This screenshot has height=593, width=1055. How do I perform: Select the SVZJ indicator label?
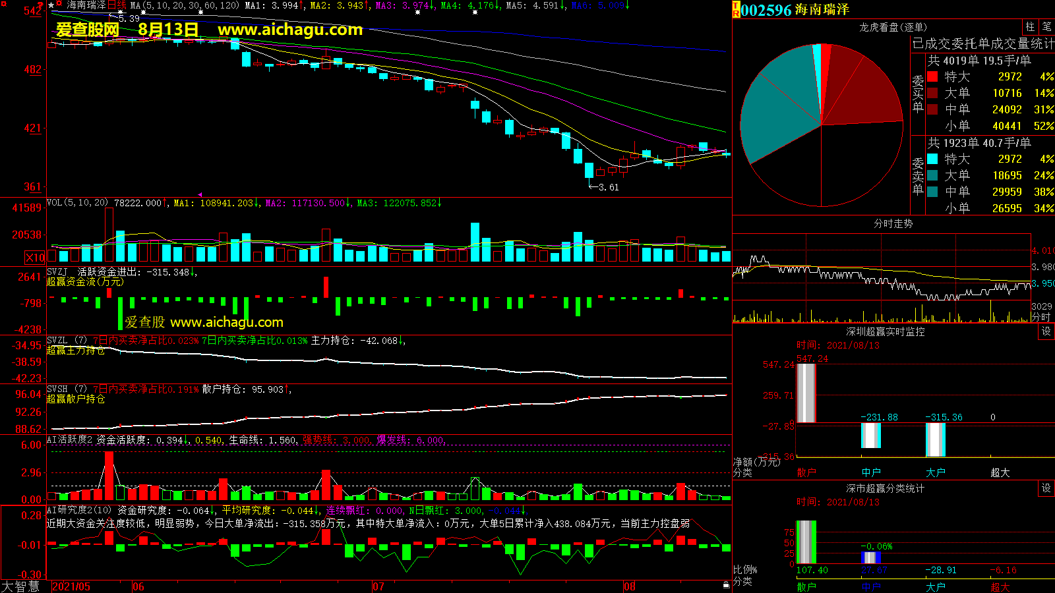click(57, 272)
